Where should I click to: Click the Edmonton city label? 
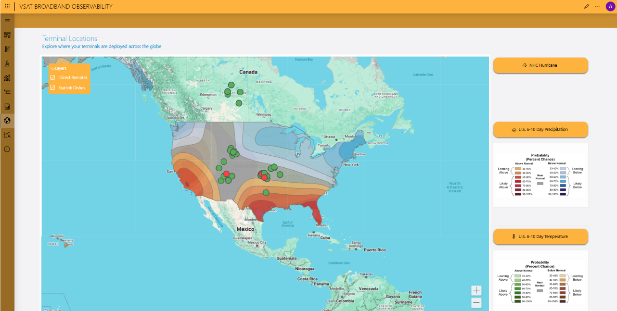208,95
